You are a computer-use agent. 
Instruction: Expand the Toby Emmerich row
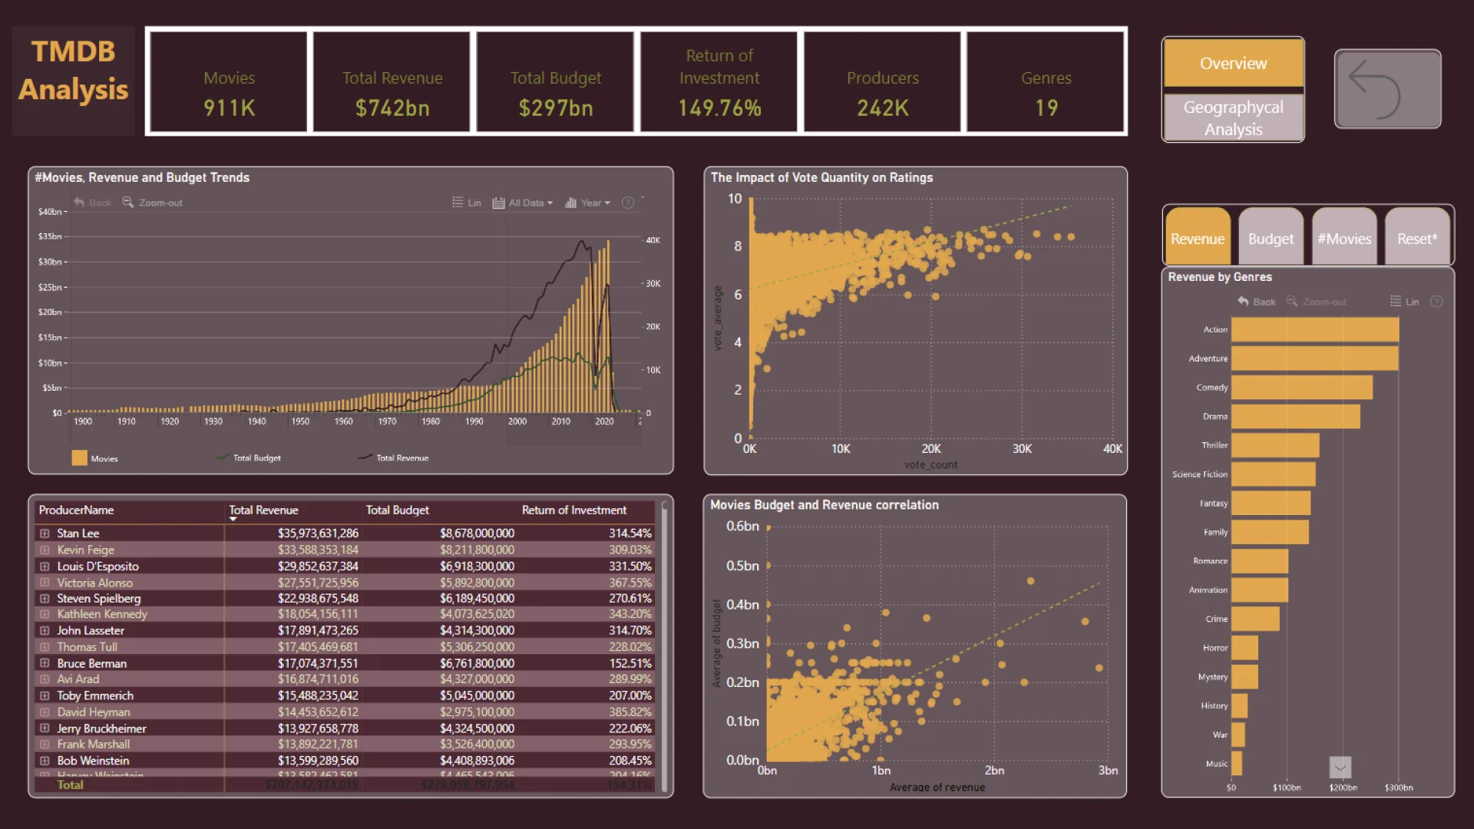coord(45,695)
